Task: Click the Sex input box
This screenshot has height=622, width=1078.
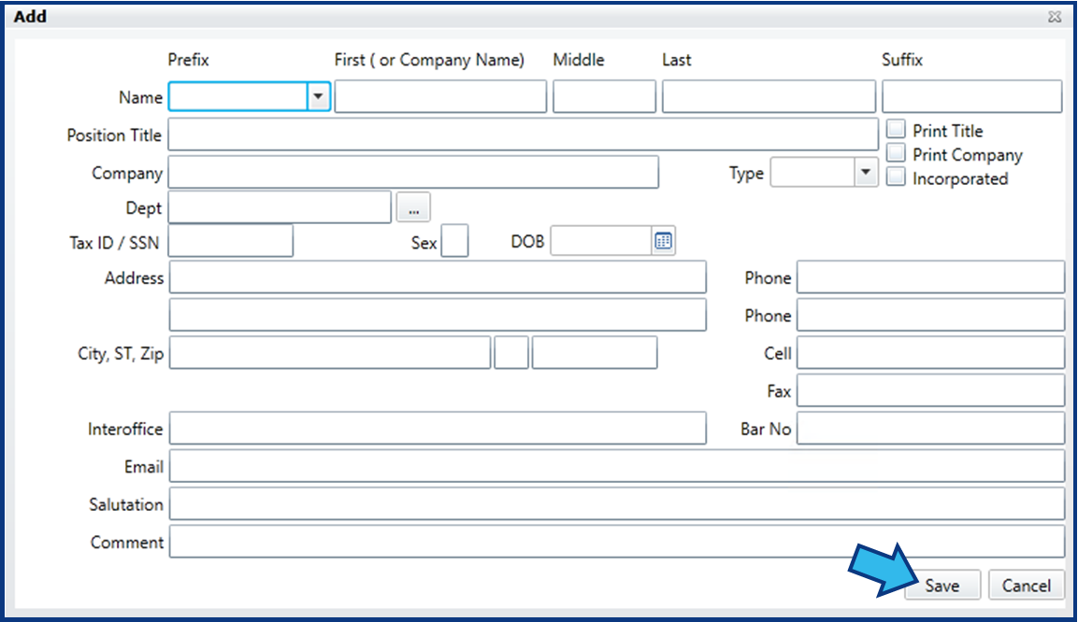Action: point(454,241)
